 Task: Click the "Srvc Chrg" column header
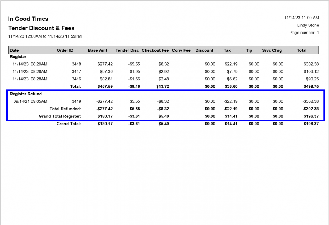272,50
